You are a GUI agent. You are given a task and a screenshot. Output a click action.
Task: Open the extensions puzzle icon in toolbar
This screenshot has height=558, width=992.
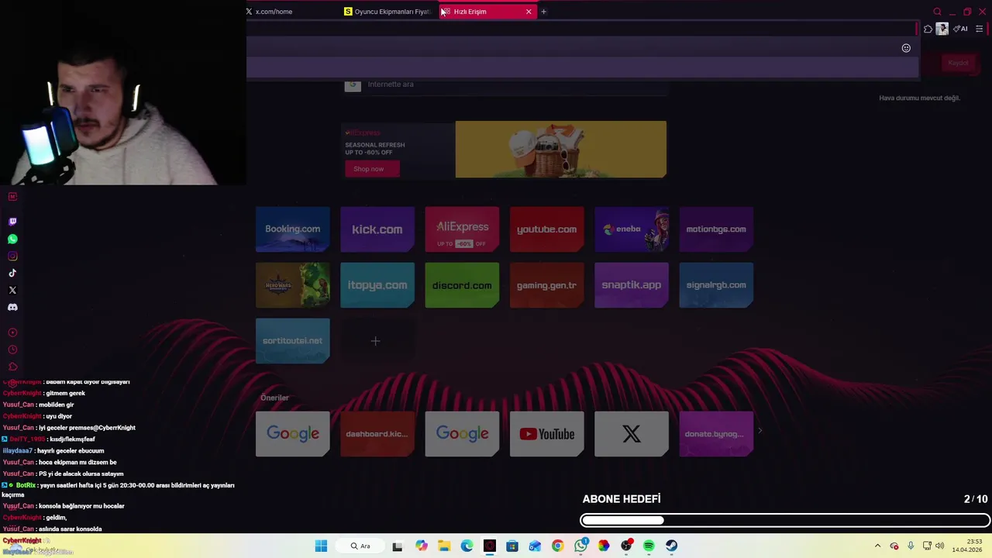(928, 29)
